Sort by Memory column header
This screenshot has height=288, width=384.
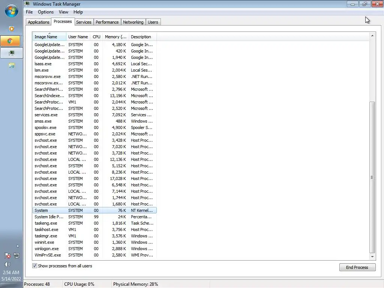[115, 37]
